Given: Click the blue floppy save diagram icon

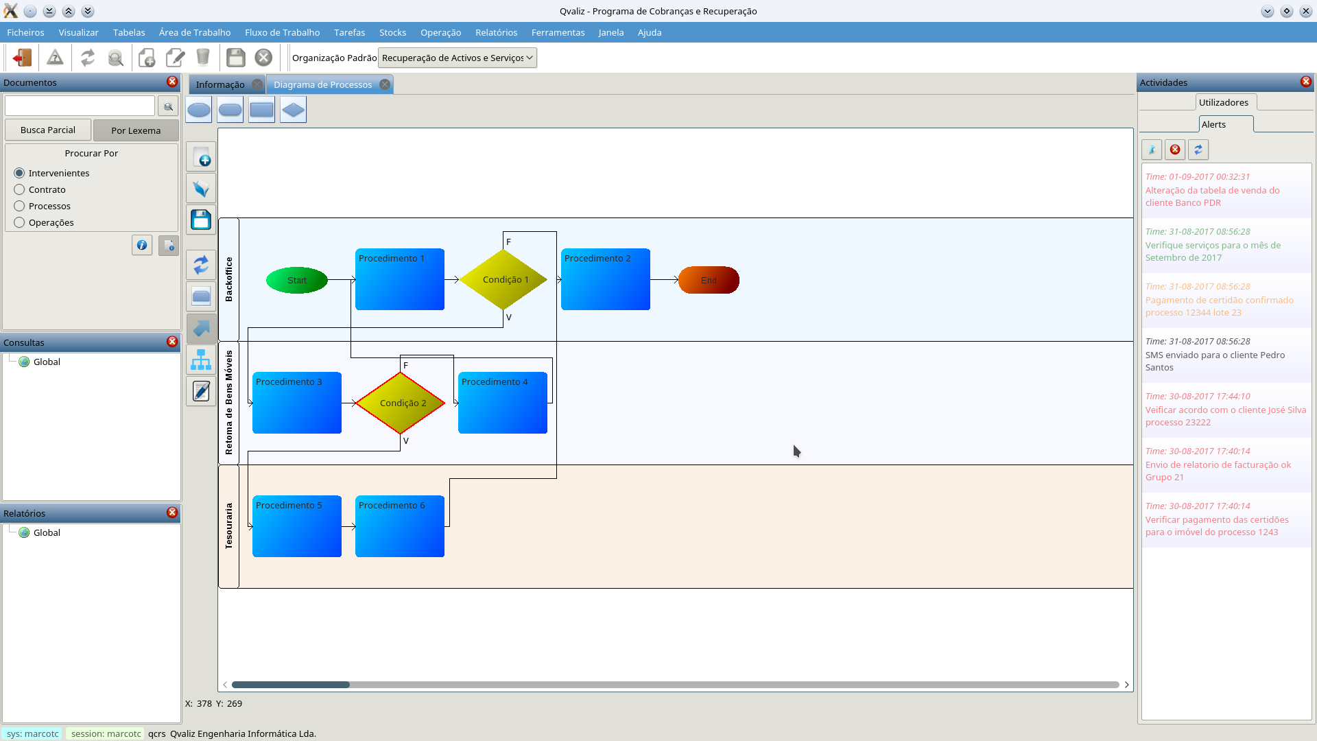Looking at the screenshot, I should point(201,220).
